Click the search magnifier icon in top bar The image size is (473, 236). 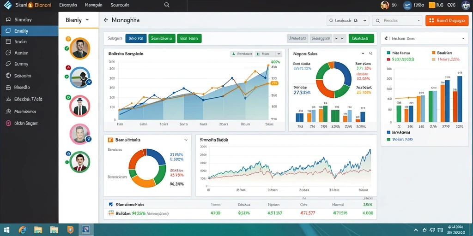coord(166,5)
